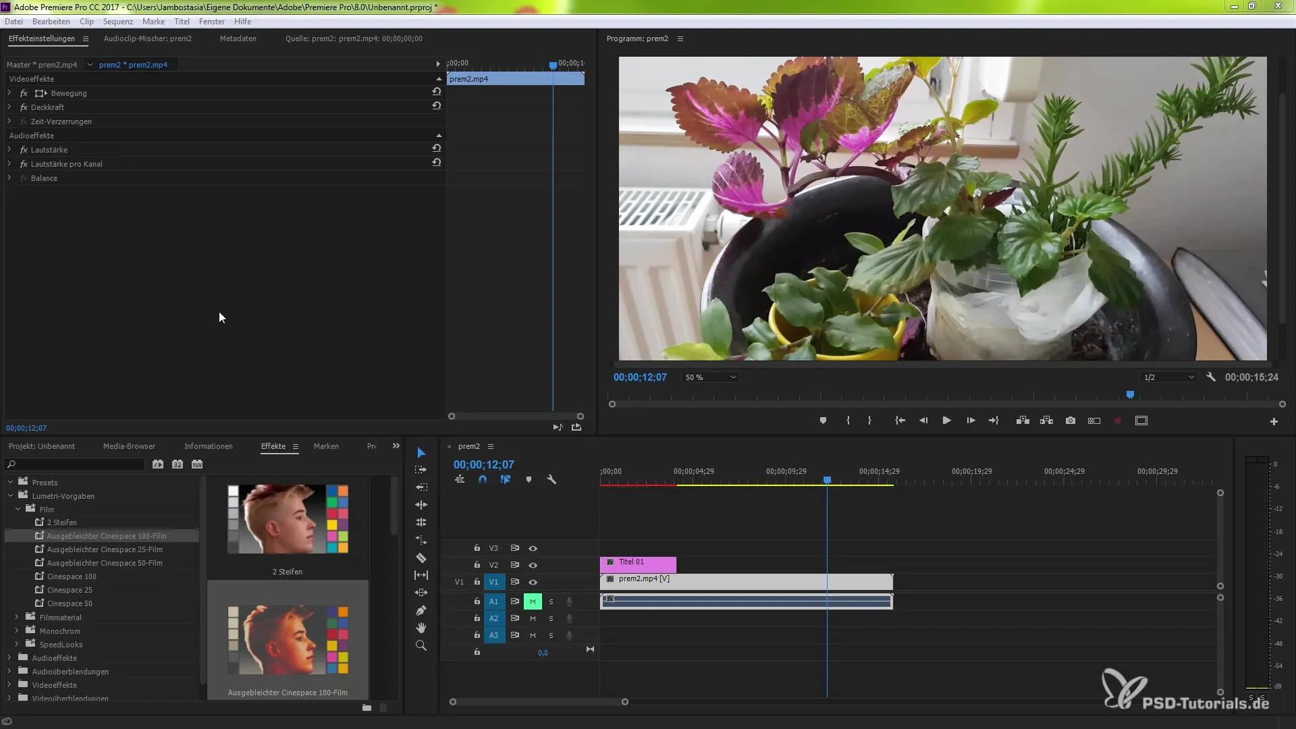Select the Zoom tool
This screenshot has height=729, width=1296.
[421, 645]
